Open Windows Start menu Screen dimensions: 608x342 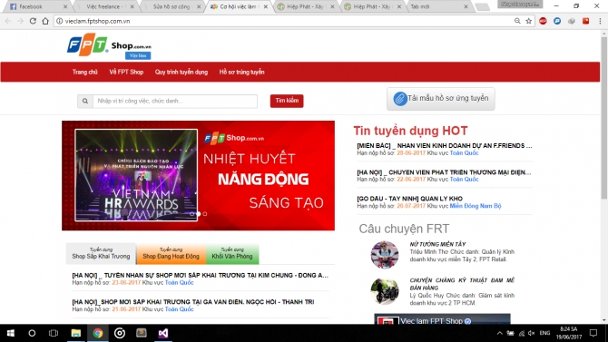[11, 333]
